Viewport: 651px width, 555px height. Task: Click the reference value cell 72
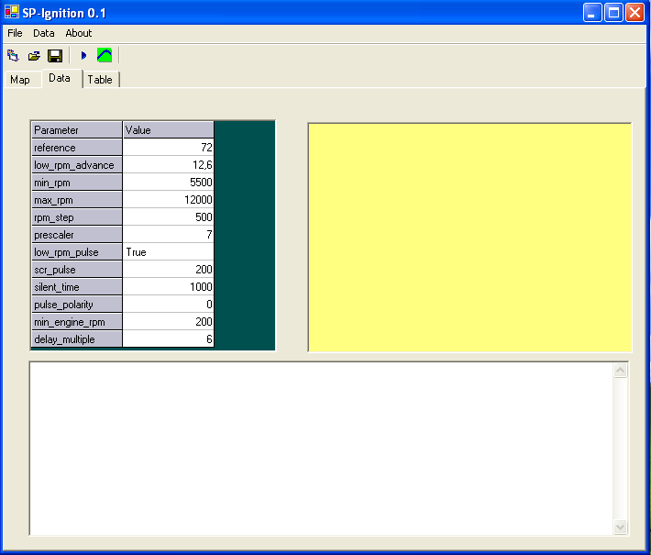coord(168,148)
